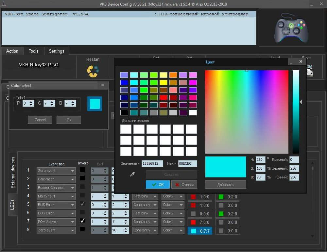
Task: Click the Restart recycle icon
Action: [93, 71]
